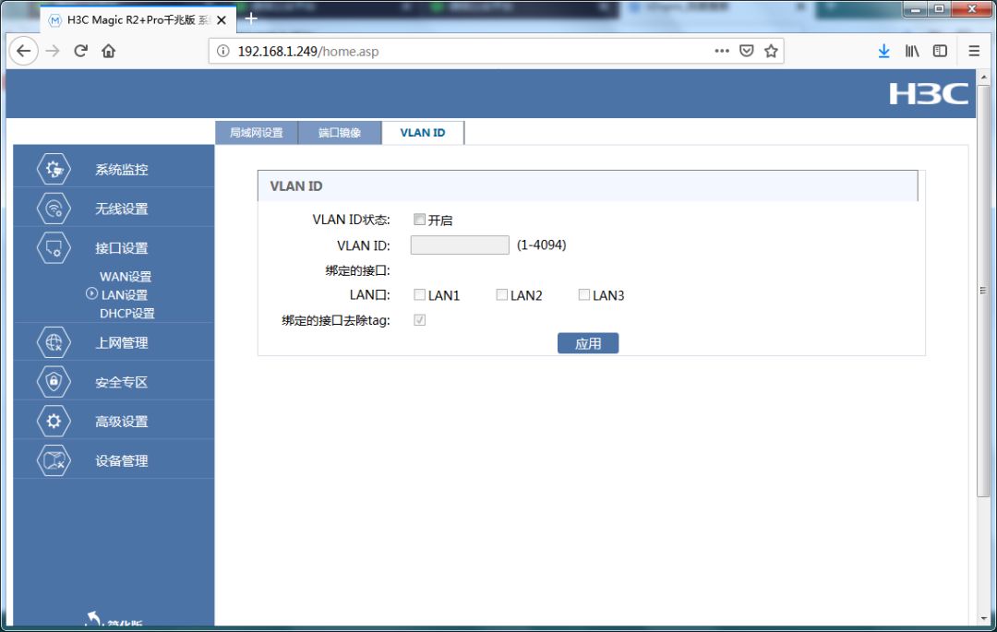Click the scrollbar up arrow
This screenshot has width=997, height=632.
coord(984,78)
